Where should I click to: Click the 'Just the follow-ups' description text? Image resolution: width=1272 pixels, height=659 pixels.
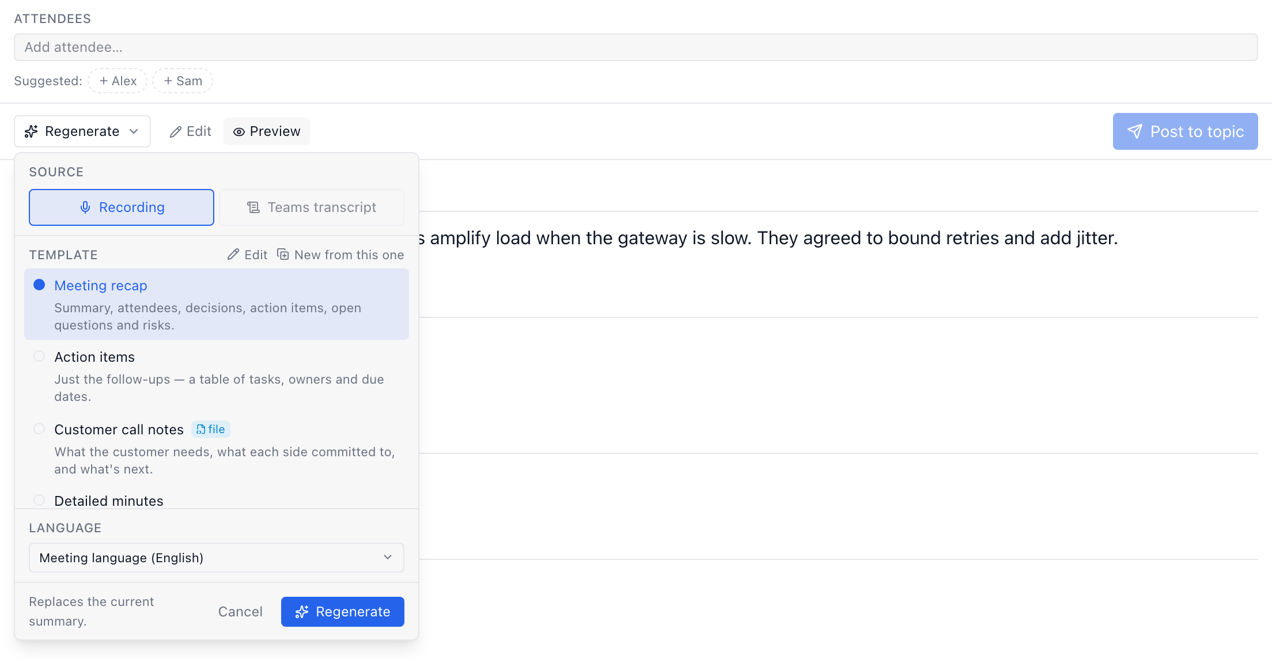tap(219, 388)
